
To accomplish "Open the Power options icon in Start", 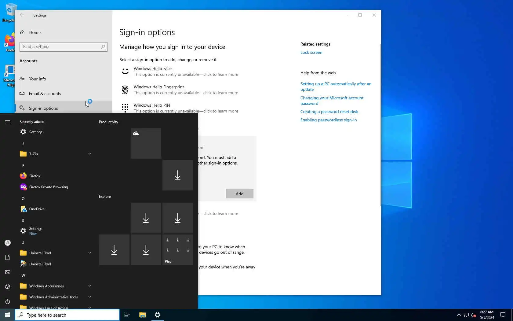I will pos(8,301).
